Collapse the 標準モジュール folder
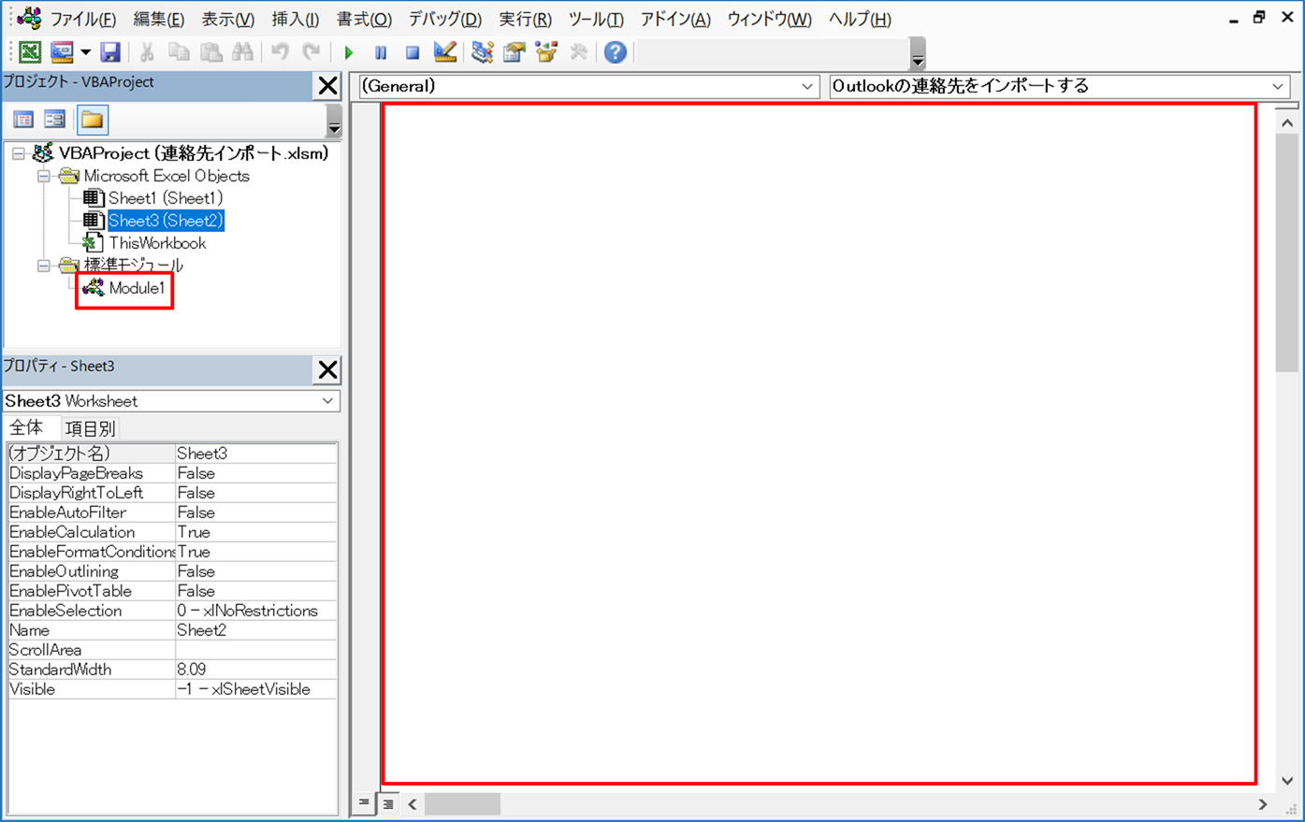The height and width of the screenshot is (822, 1305). tap(44, 266)
